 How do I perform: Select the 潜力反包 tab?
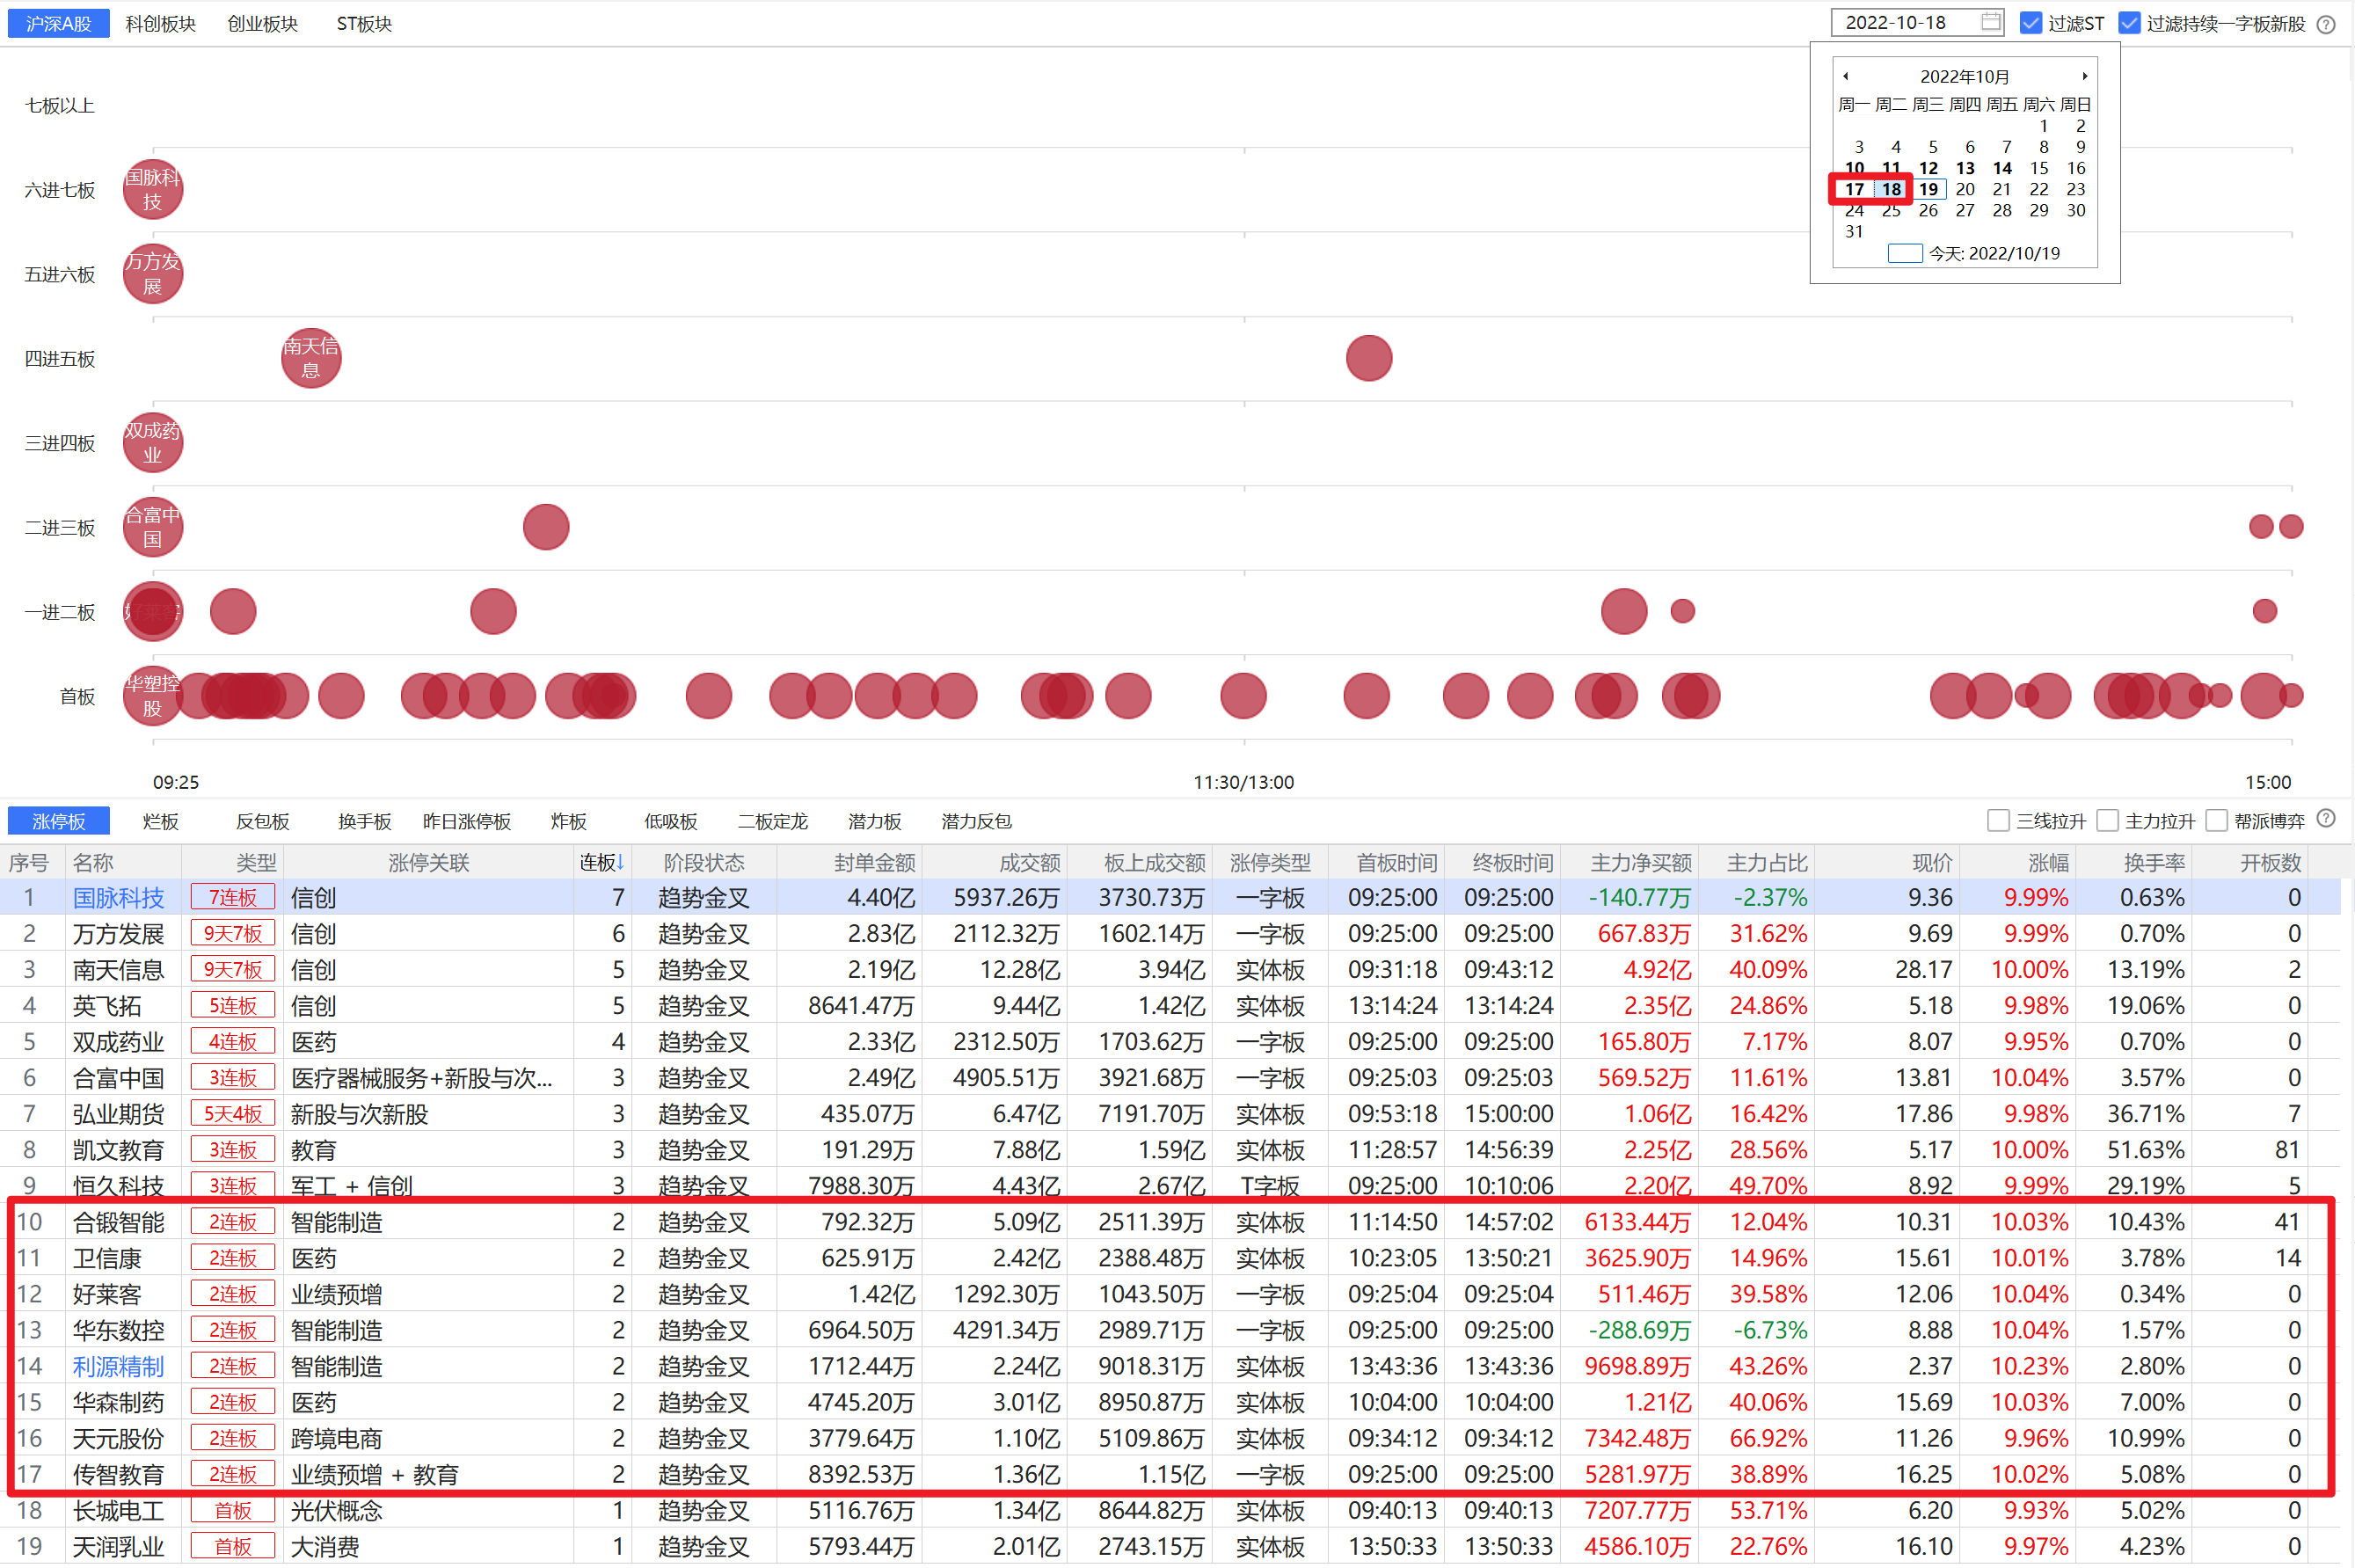(x=976, y=821)
